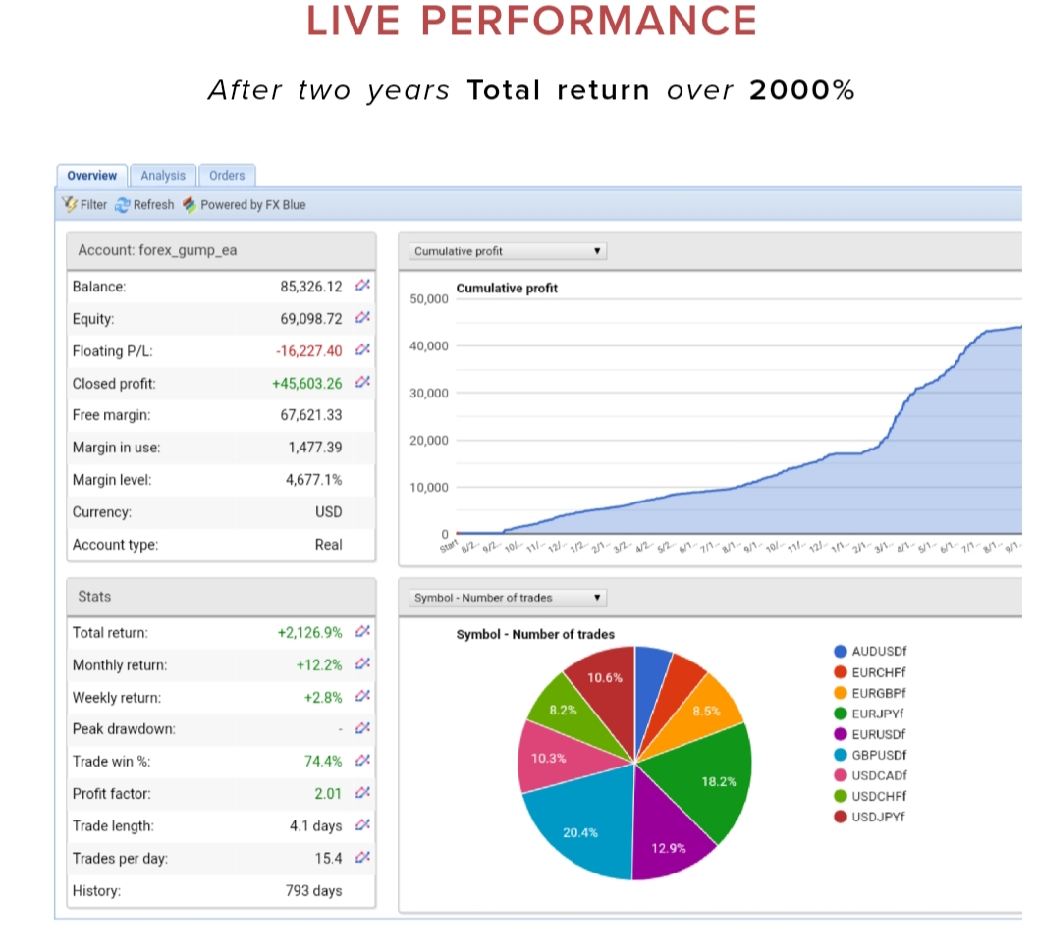Open chart icon beside Profit factor
The image size is (1037, 952).
362,793
